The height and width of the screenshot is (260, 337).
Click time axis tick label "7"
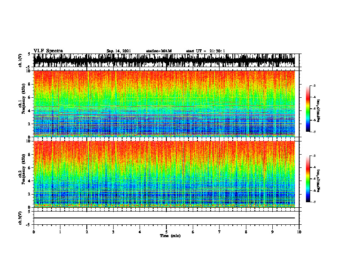[x=220, y=232]
